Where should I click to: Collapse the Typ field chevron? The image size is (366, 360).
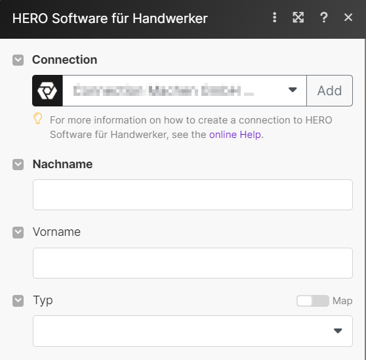[18, 301]
